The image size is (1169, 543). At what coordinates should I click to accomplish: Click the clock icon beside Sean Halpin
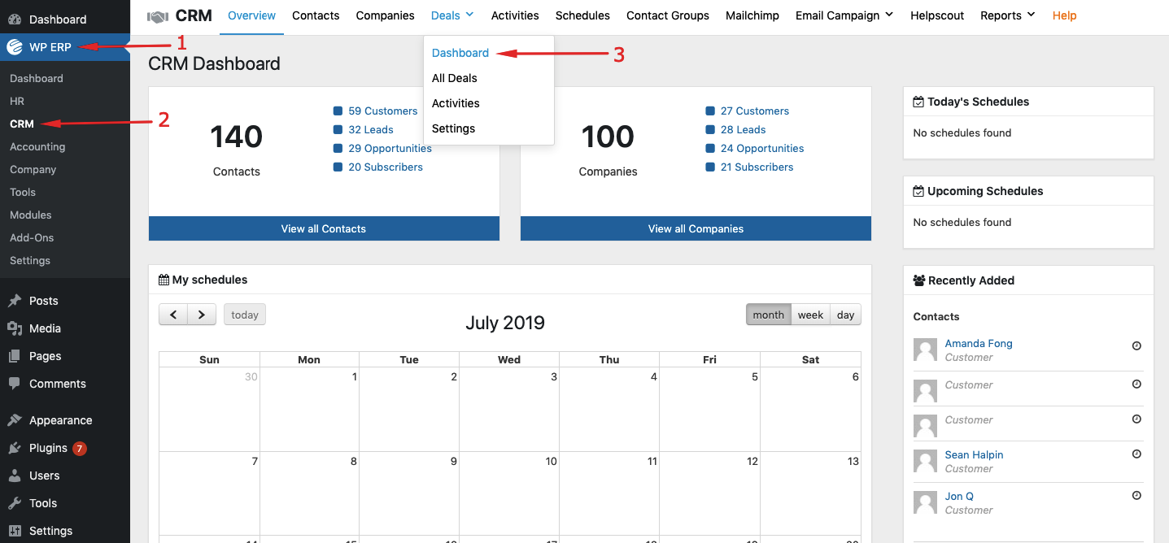coord(1136,454)
